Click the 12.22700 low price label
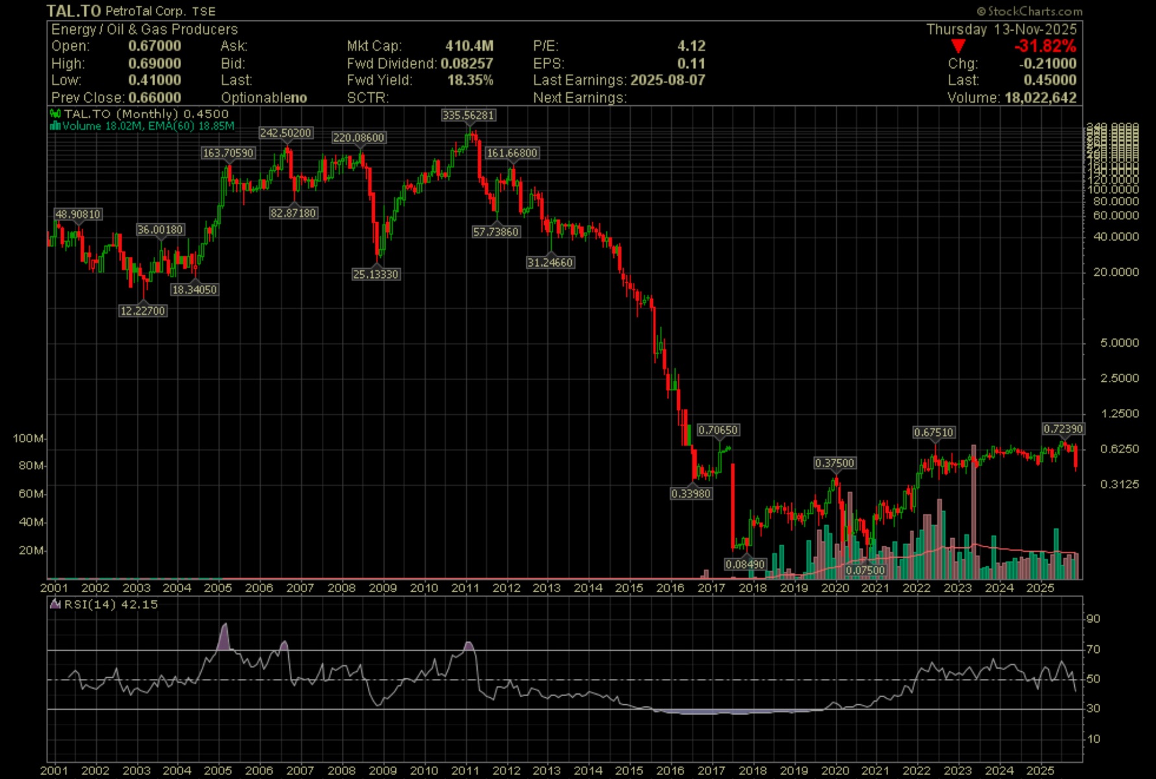The height and width of the screenshot is (779, 1156). click(x=143, y=311)
